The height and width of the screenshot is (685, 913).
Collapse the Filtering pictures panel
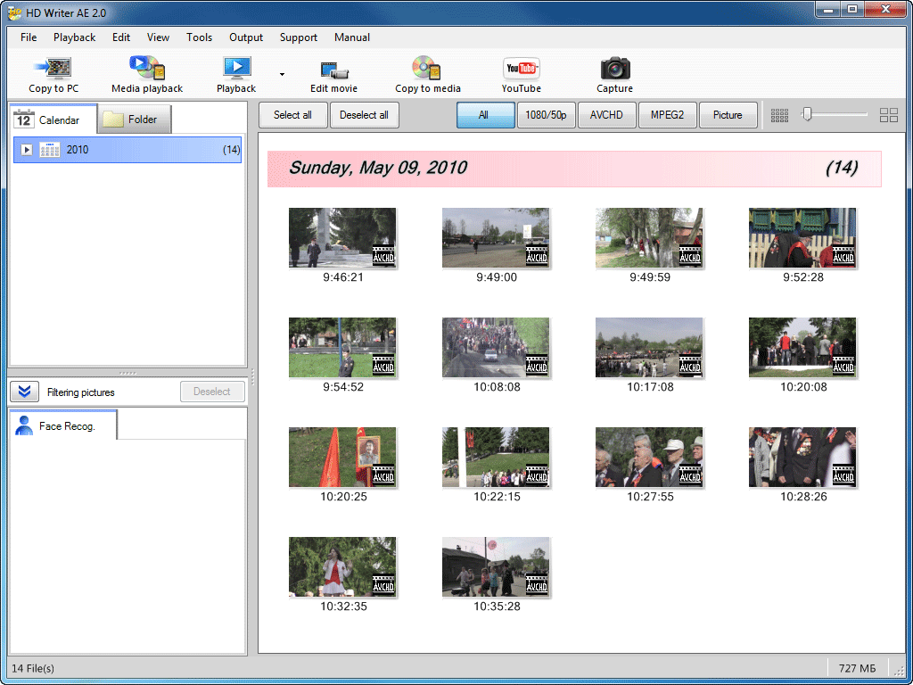click(x=24, y=392)
